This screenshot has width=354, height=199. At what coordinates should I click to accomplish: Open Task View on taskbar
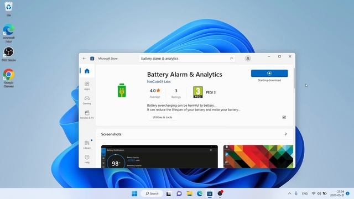[x=168, y=193]
